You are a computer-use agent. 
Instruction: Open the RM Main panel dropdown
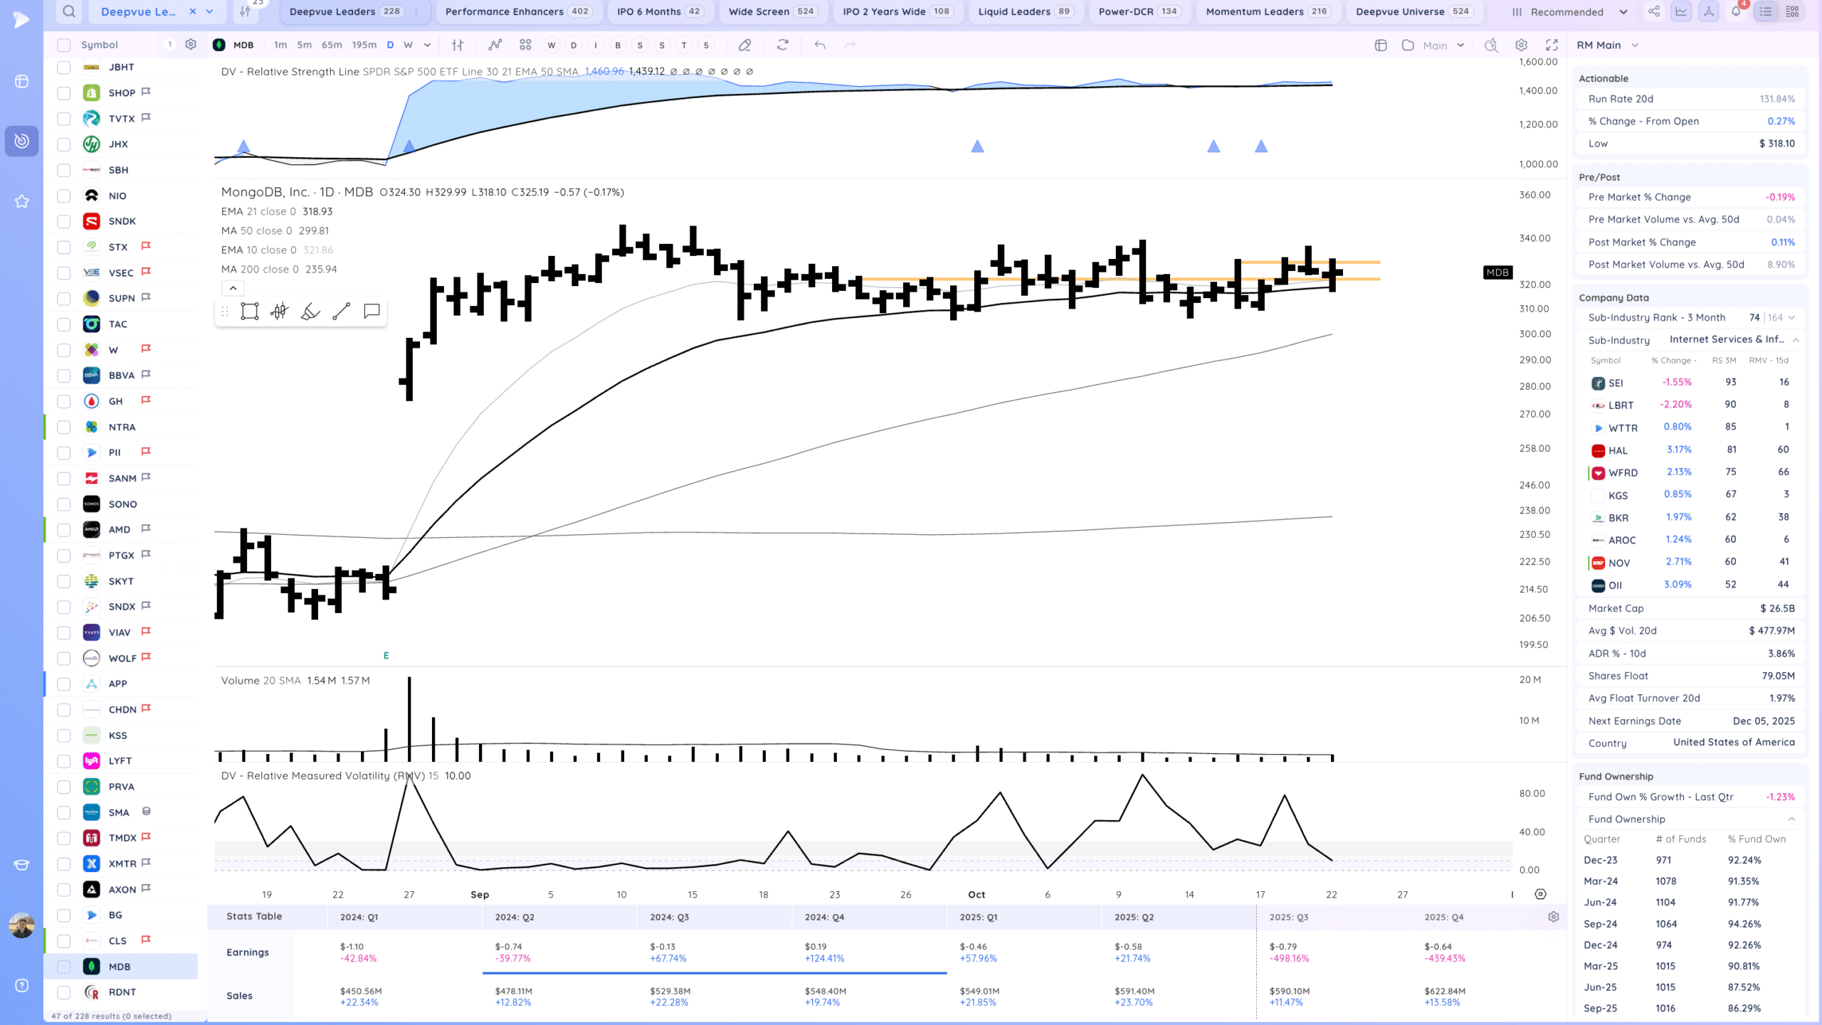[x=1635, y=46]
